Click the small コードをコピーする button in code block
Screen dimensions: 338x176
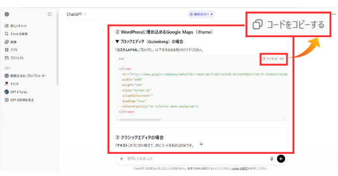pyautogui.click(x=273, y=59)
